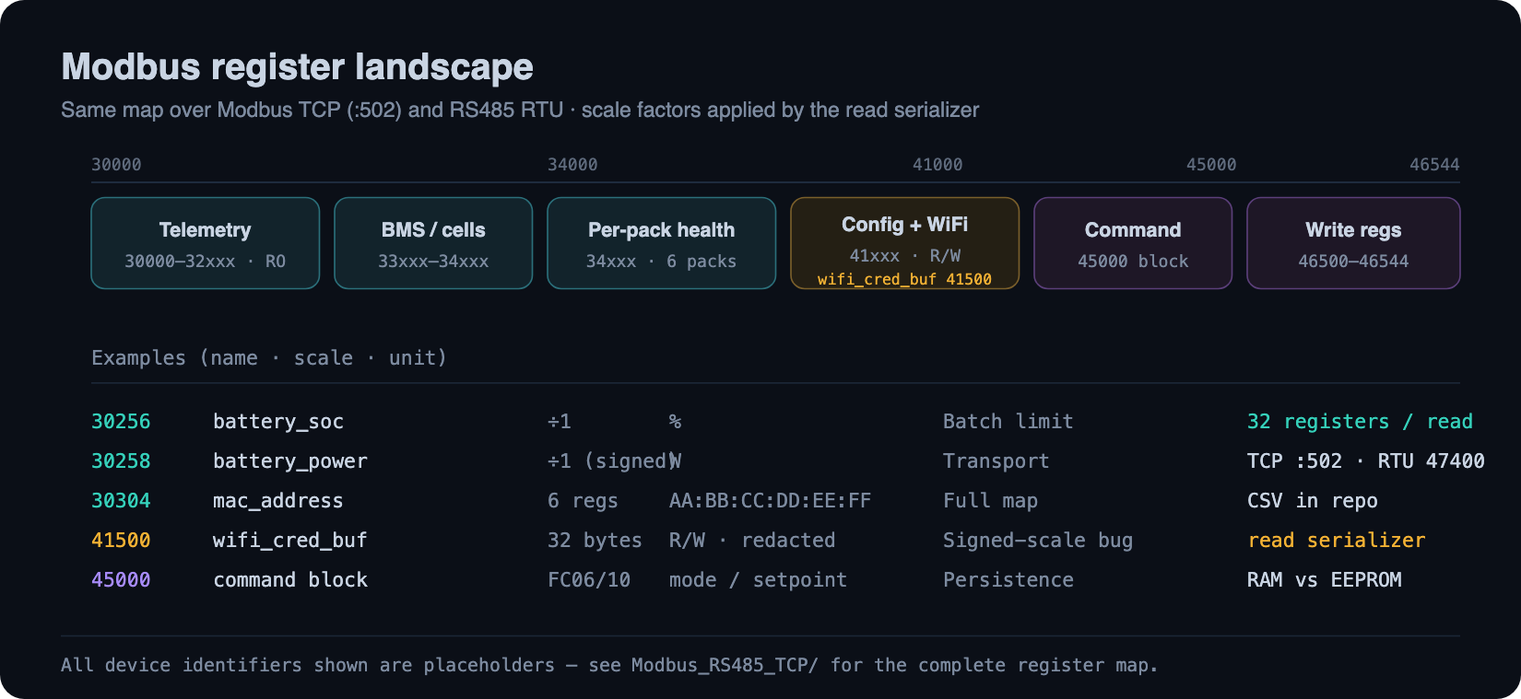Viewport: 1521px width, 699px height.
Task: Click the Examples (name · scale · unit) header
Action: point(269,357)
